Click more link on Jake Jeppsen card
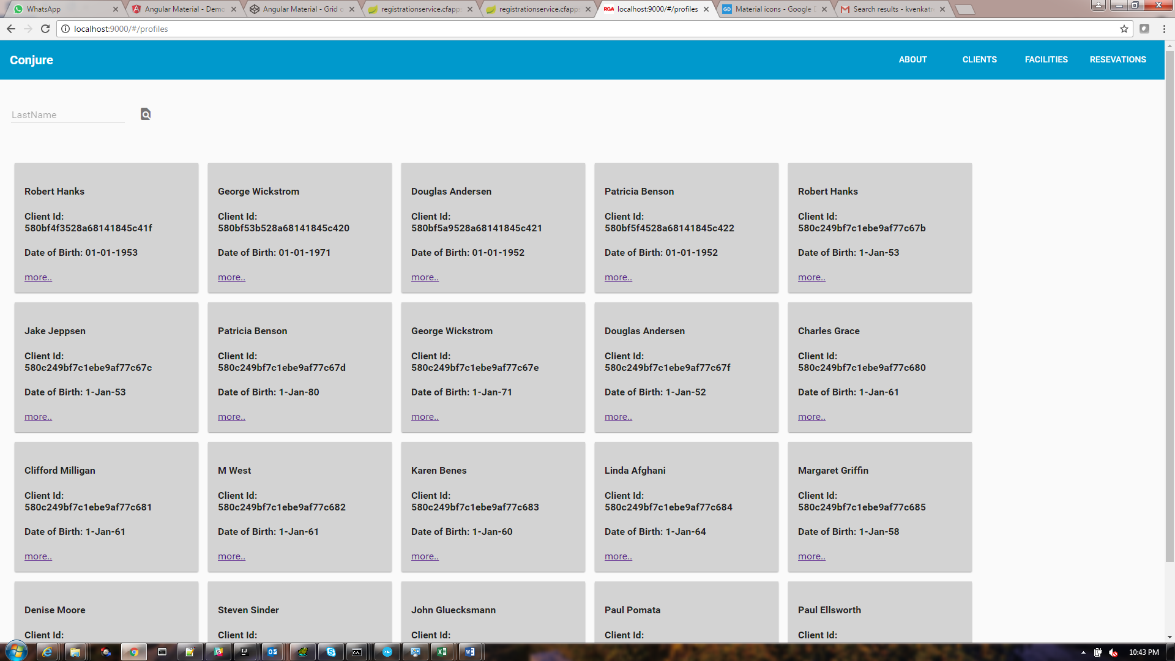Screen dimensions: 1175x661 pos(38,417)
